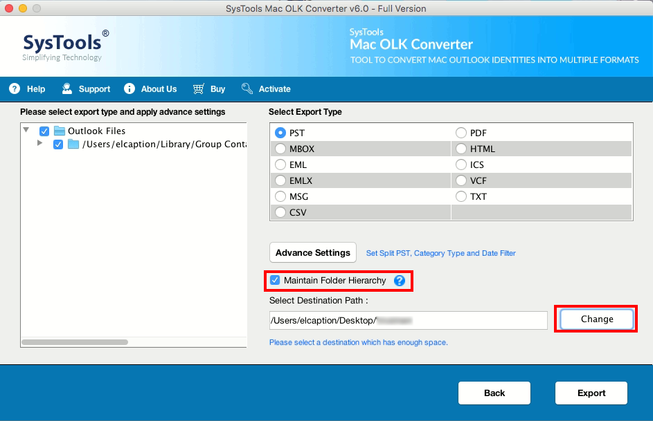Click the Set Split PST, Category Type link
This screenshot has width=653, height=421.
pos(440,253)
